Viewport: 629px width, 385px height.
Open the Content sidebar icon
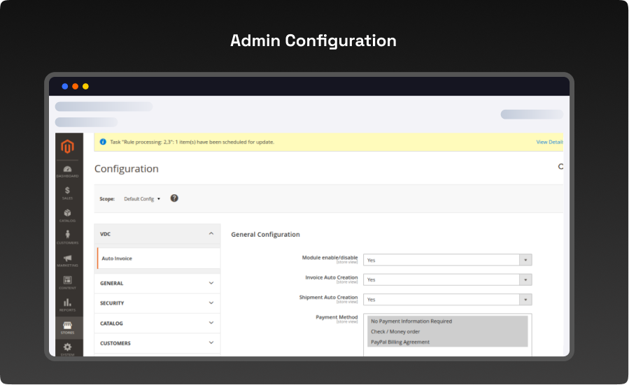(67, 282)
